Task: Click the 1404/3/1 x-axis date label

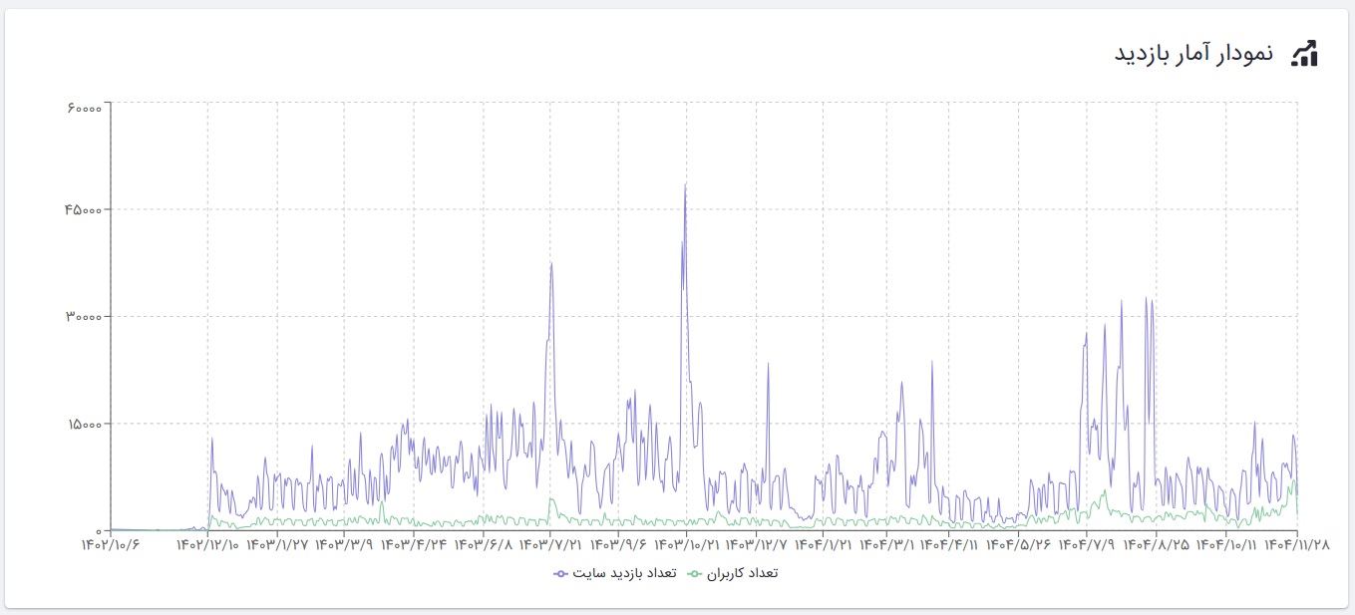Action: pos(887,545)
